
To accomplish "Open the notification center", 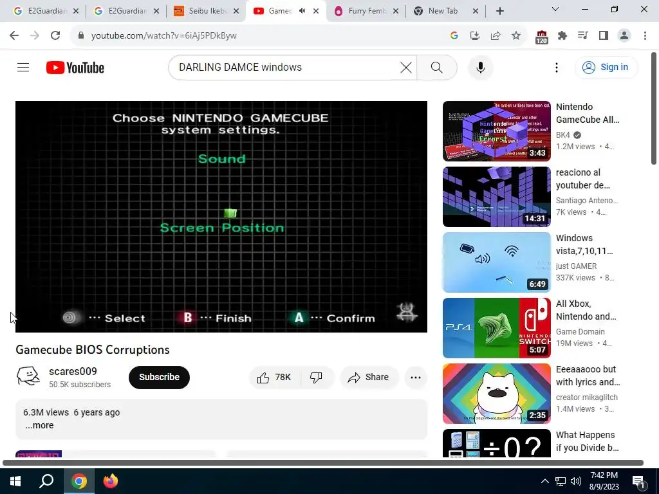I will (x=638, y=482).
